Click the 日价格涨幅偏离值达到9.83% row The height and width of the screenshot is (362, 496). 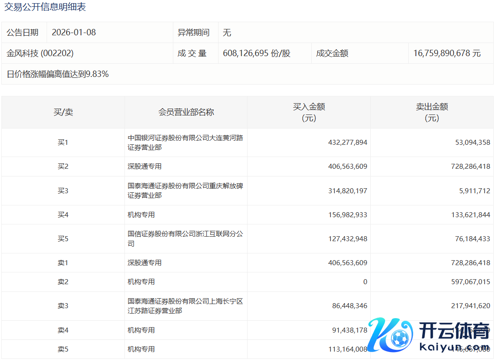pyautogui.click(x=57, y=74)
